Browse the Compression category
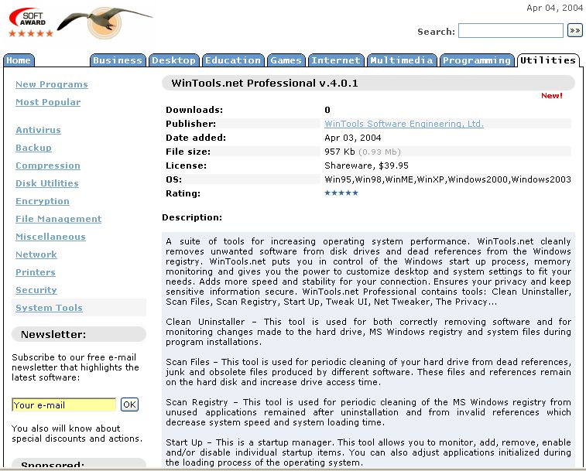This screenshot has height=471, width=586. (x=48, y=166)
